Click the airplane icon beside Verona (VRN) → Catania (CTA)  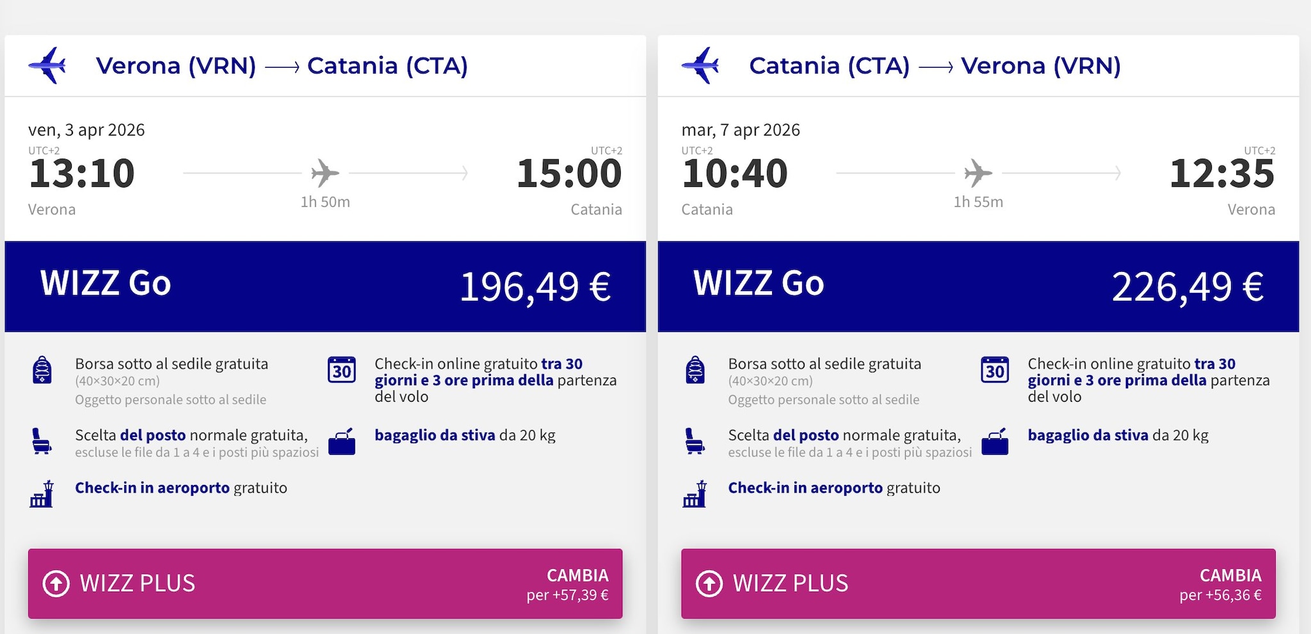click(47, 65)
